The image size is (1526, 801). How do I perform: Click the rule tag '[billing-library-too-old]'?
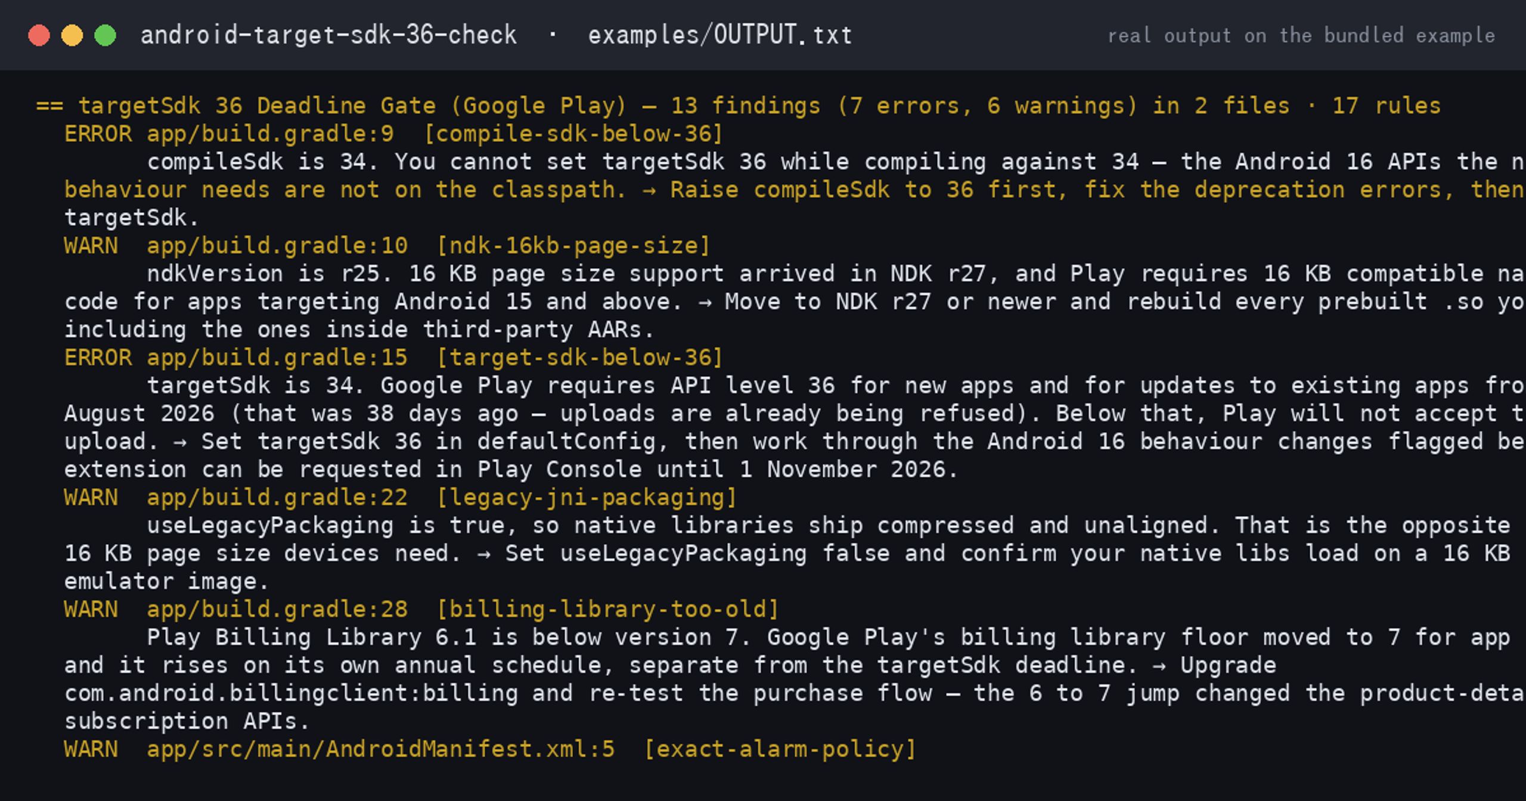[x=608, y=610]
